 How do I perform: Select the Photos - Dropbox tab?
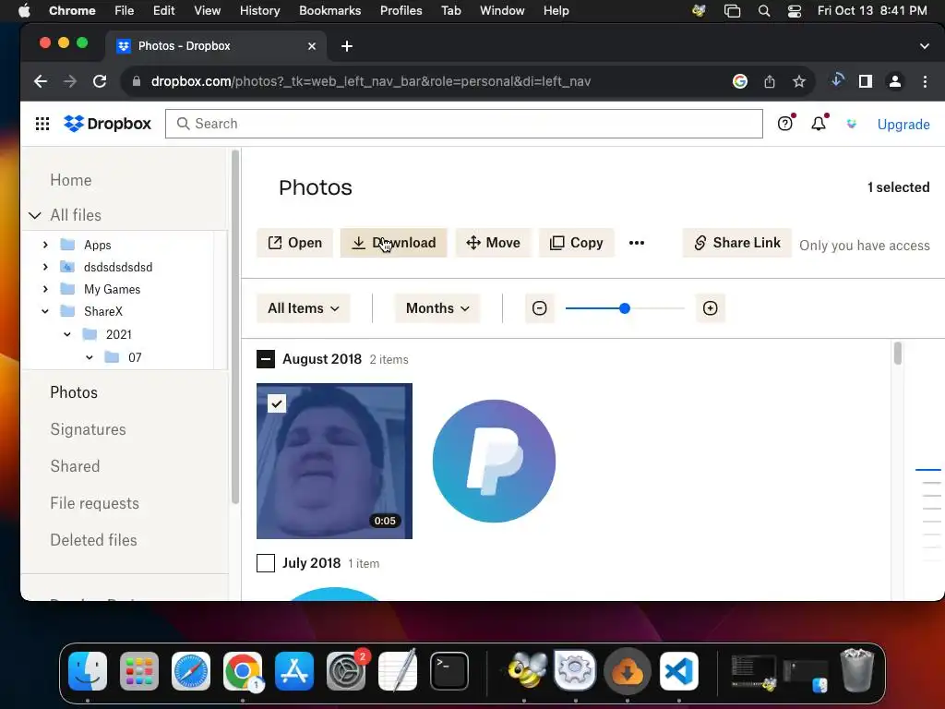click(218, 46)
